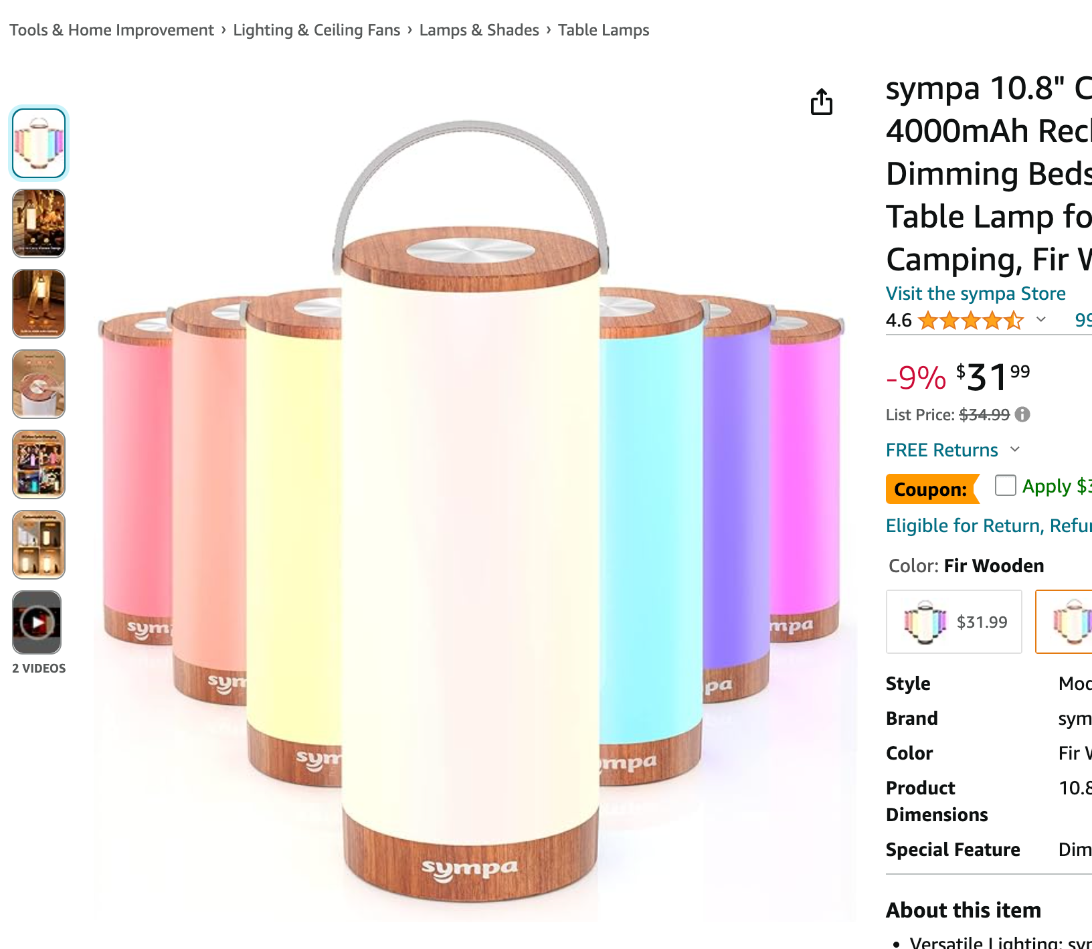Open Tools & Home Improvement breadcrumb

click(112, 30)
